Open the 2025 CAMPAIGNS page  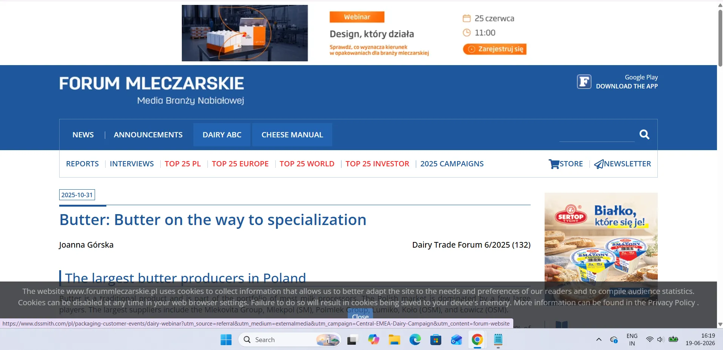[452, 164]
